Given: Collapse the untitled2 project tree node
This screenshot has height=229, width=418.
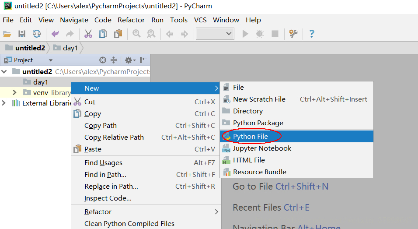Looking at the screenshot, I should click(4, 71).
